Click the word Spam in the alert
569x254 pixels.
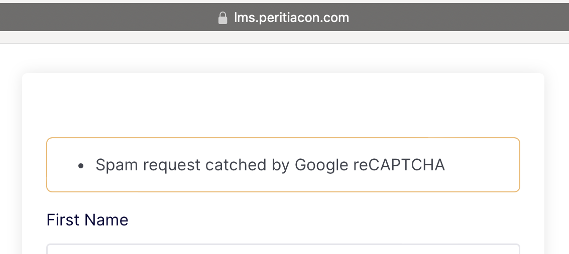pos(115,165)
